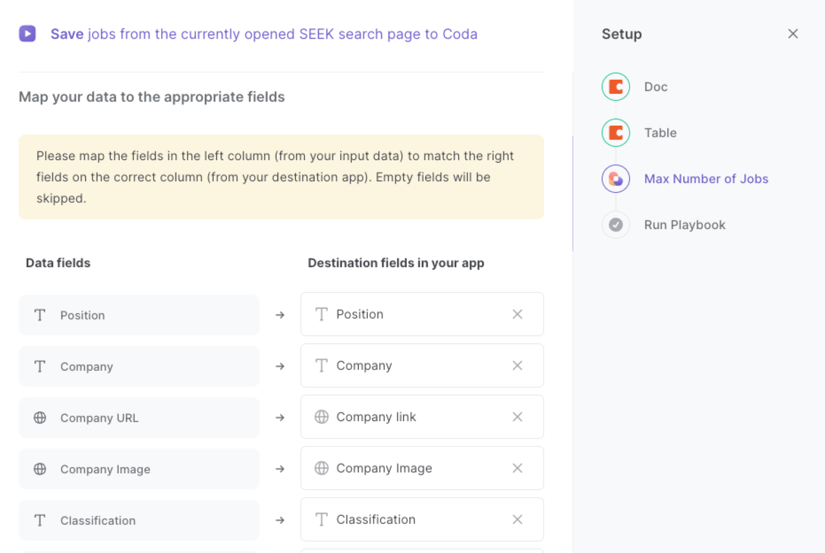
Task: Click the playbook title Save jobs from SEEK
Action: 264,34
